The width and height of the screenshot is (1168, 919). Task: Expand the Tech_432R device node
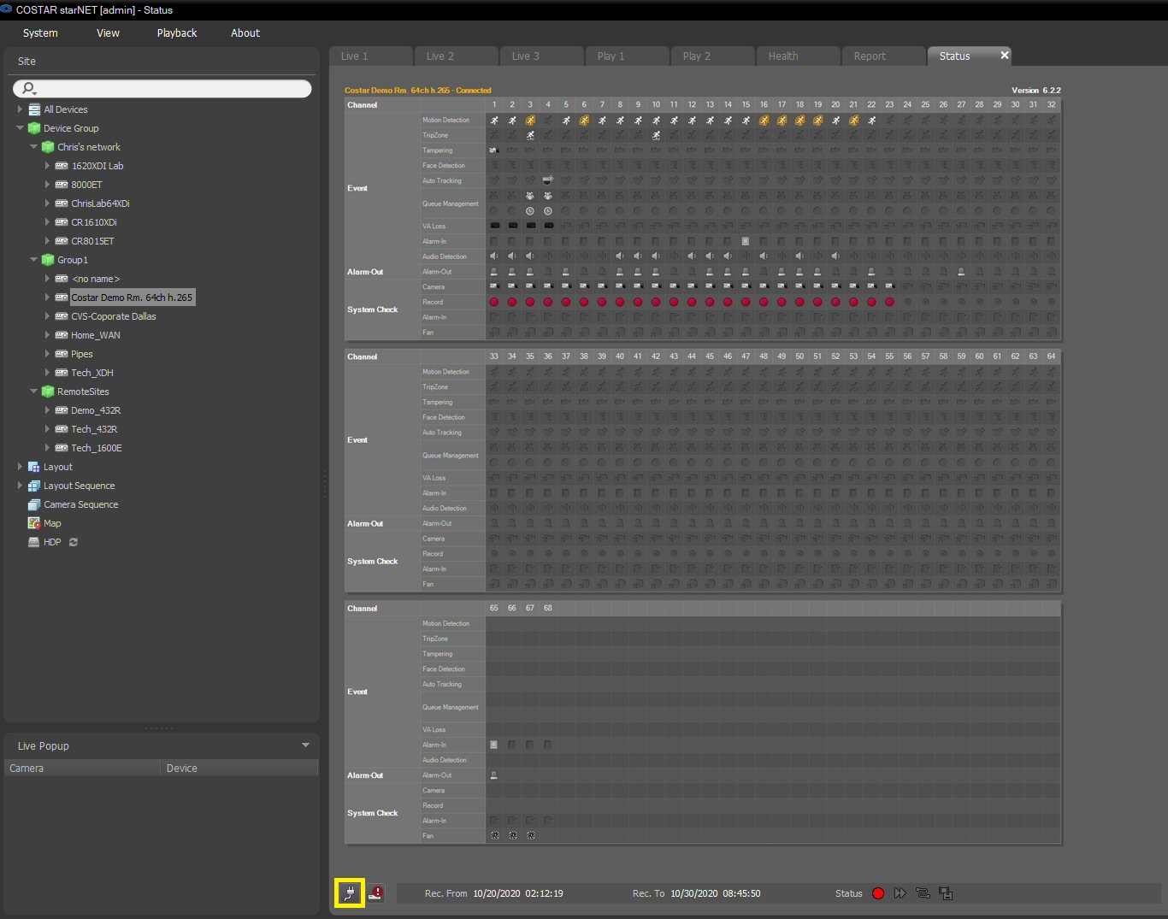coord(48,429)
